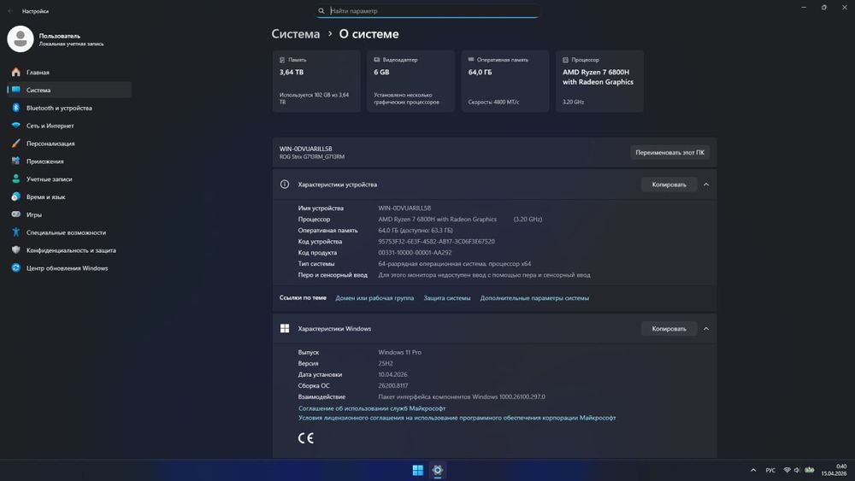Open Приложения apps icon

pos(15,161)
